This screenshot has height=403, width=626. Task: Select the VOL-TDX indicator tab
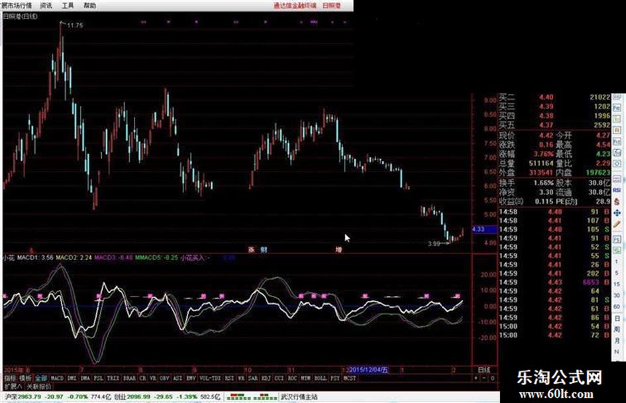[210, 378]
